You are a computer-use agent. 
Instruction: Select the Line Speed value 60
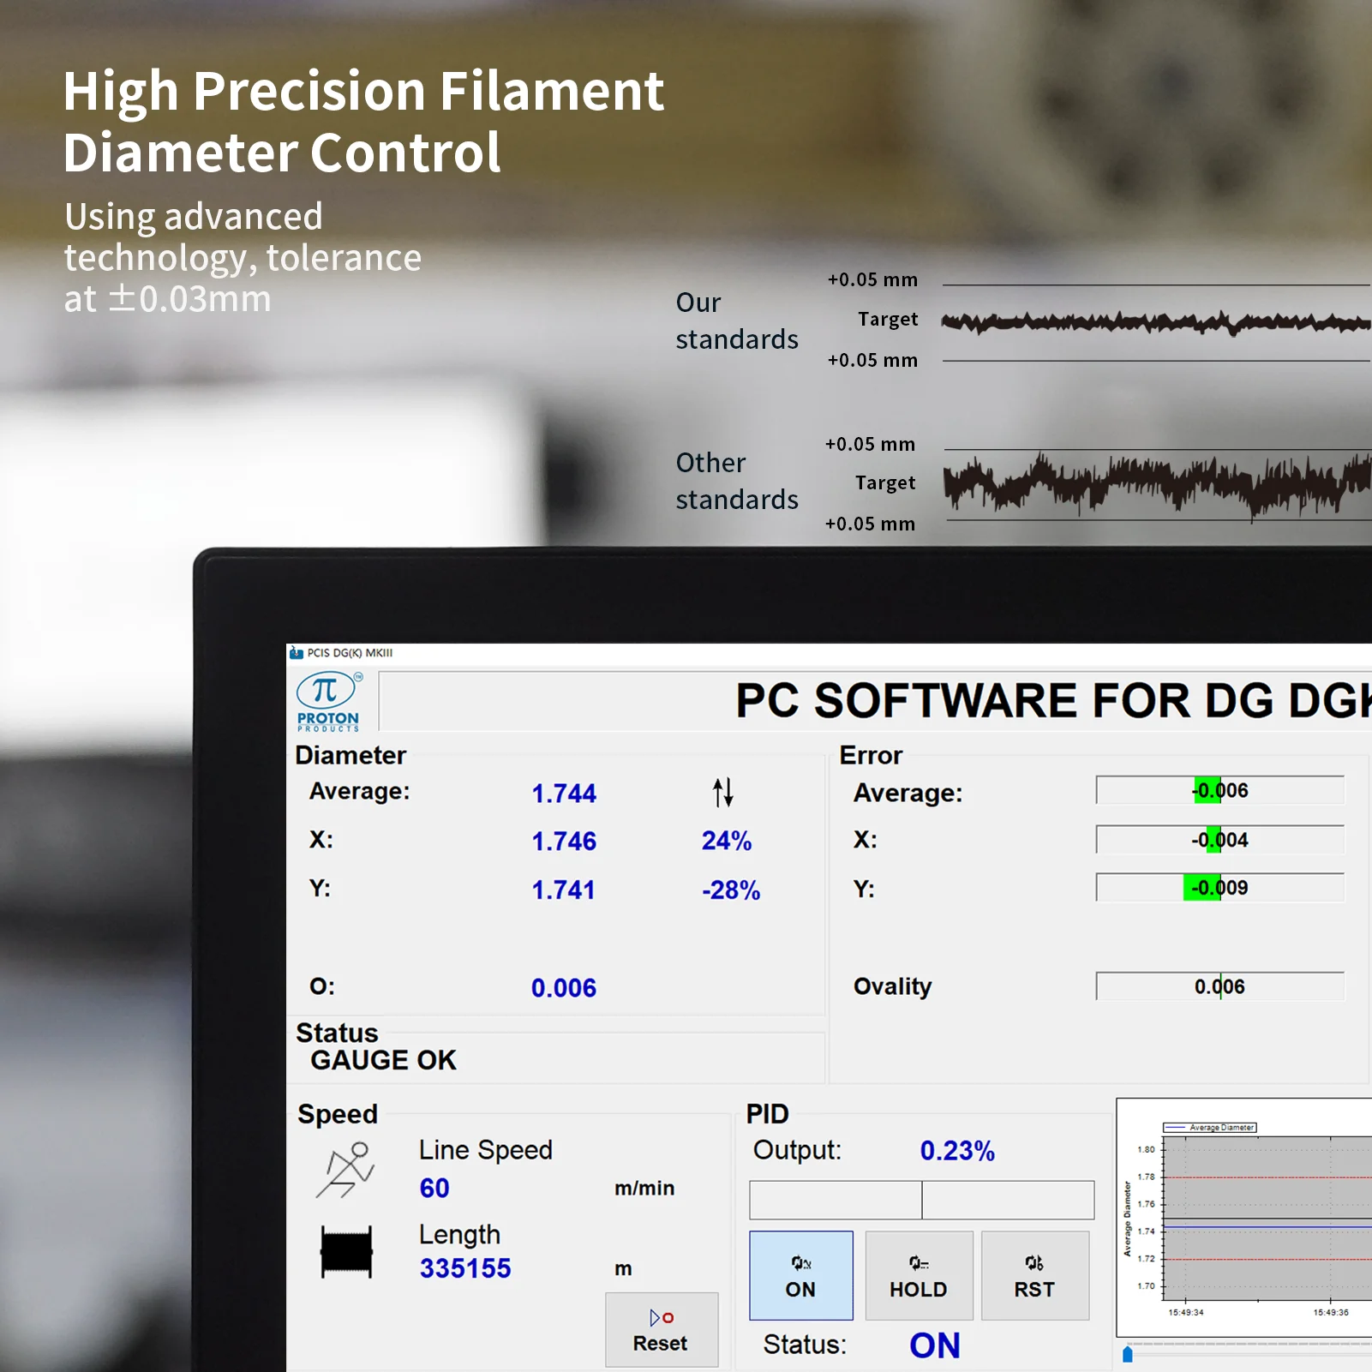coord(434,1189)
